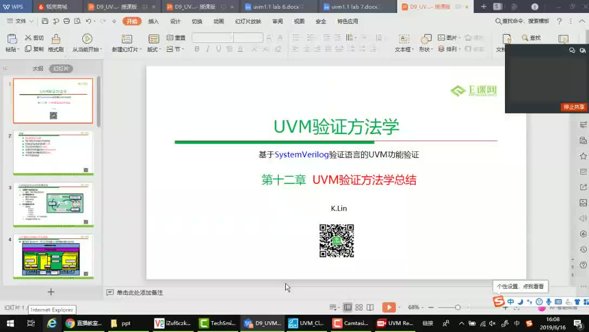The image size is (589, 332).
Task: Toggle muted volume icon in system tray
Action: [493, 323]
